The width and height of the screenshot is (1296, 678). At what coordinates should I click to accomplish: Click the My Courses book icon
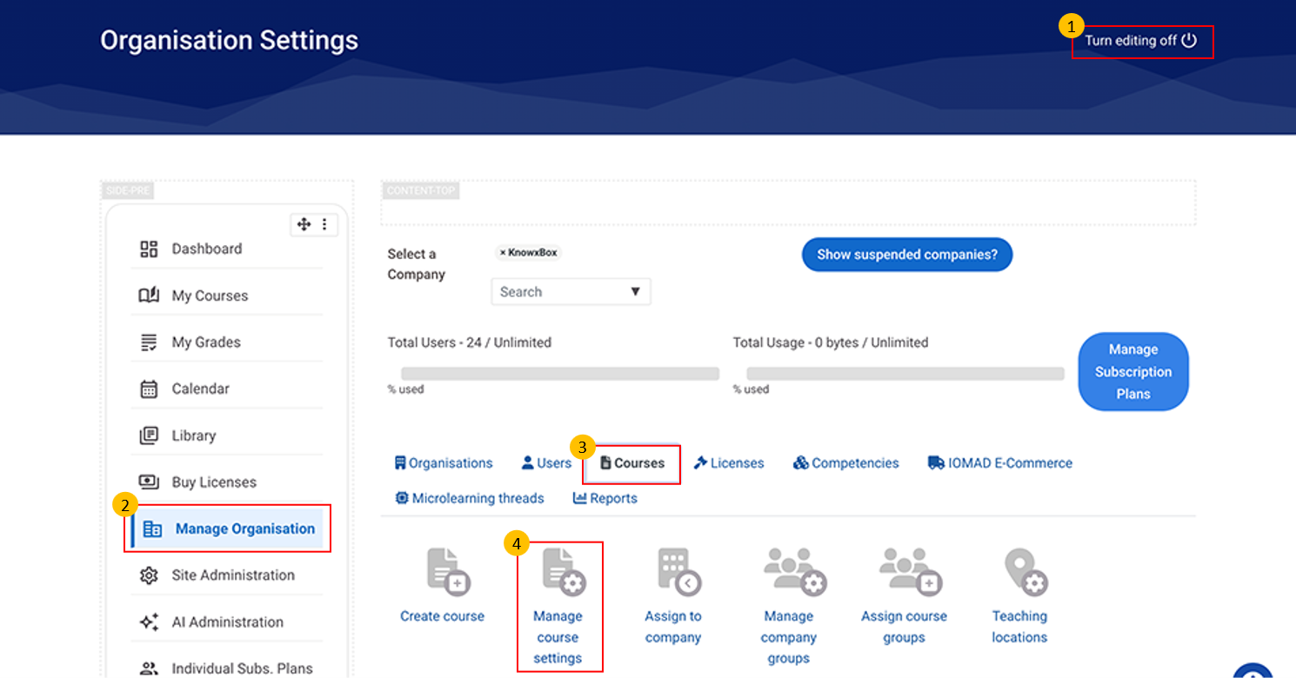click(149, 296)
